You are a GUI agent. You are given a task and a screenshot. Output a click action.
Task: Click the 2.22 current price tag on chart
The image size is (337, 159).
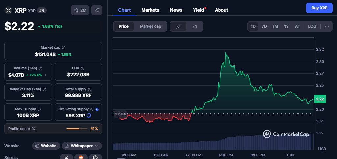click(320, 99)
